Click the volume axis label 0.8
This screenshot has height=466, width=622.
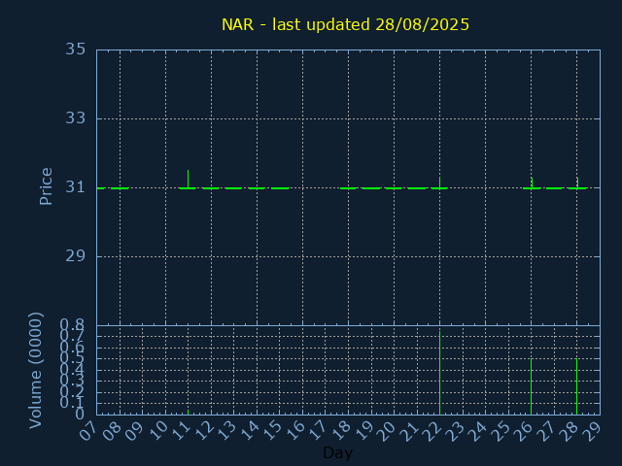[x=72, y=326]
